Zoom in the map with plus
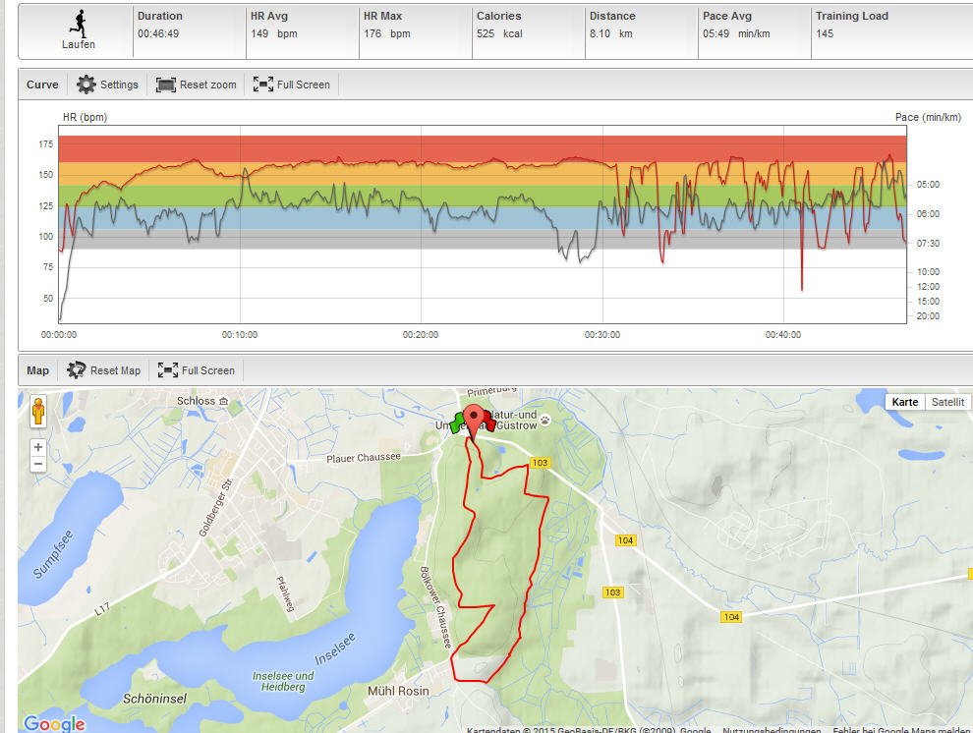Screen dimensions: 973x733 click(38, 446)
